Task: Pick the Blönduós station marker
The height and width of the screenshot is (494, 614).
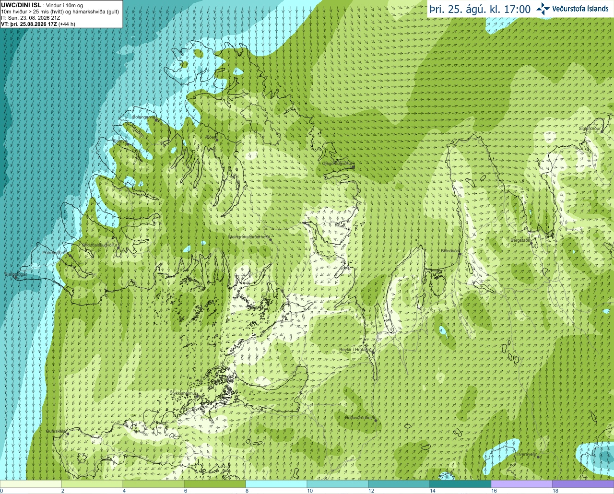Action: [460, 255]
